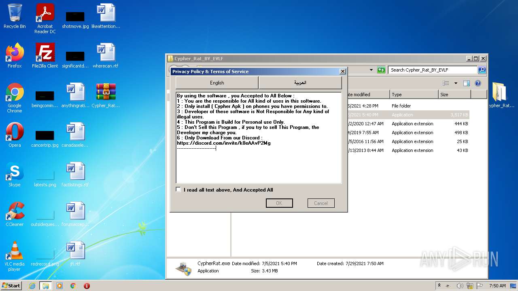Launch the Google Chrome desktop shortcut

[x=15, y=98]
